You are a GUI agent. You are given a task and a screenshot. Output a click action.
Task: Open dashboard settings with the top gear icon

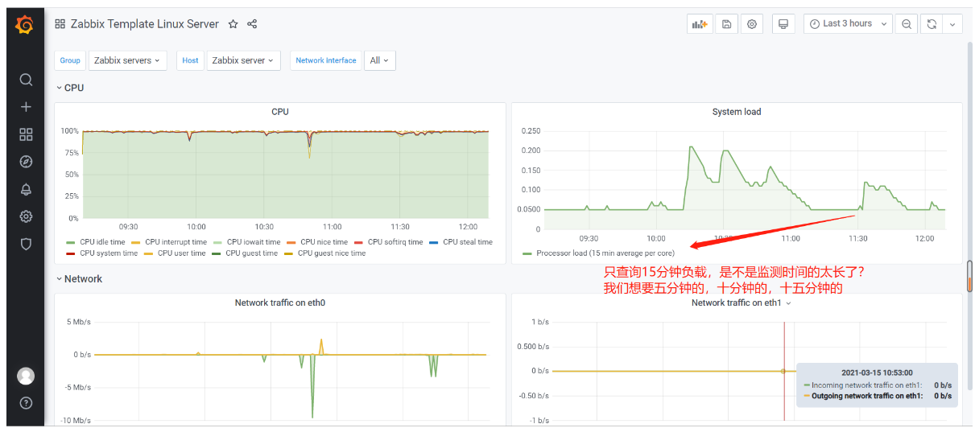coord(752,24)
